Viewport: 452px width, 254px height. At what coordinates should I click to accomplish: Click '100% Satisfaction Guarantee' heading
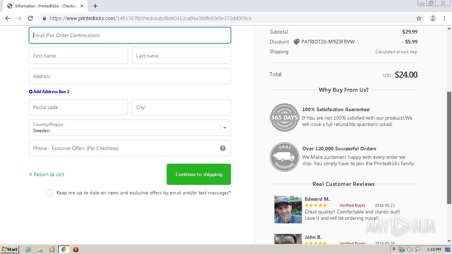(x=336, y=109)
